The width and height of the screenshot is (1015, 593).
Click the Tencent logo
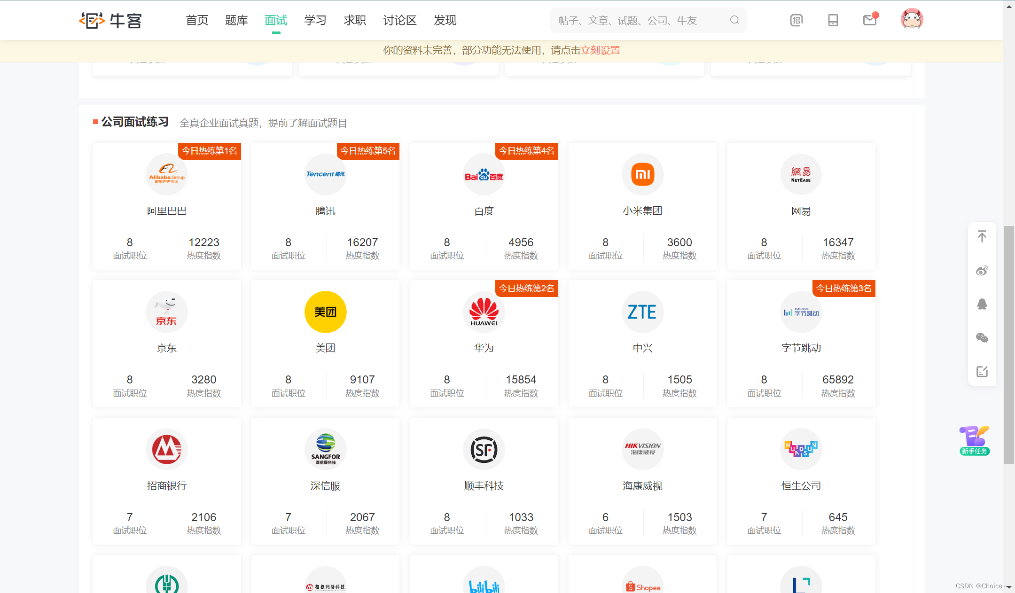pyautogui.click(x=326, y=174)
